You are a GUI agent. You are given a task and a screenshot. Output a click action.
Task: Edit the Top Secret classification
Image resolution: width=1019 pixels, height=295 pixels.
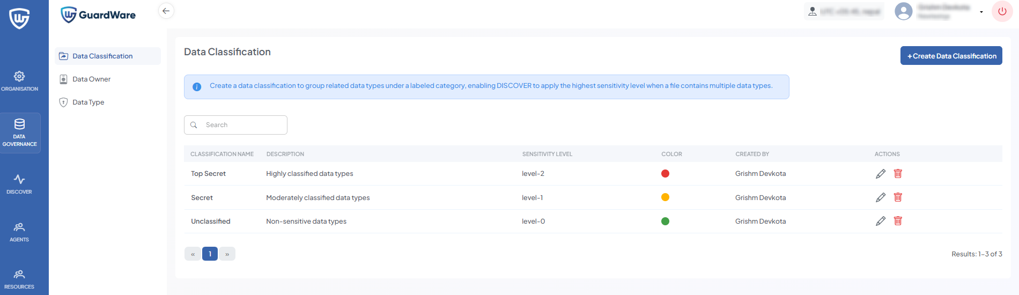(880, 174)
